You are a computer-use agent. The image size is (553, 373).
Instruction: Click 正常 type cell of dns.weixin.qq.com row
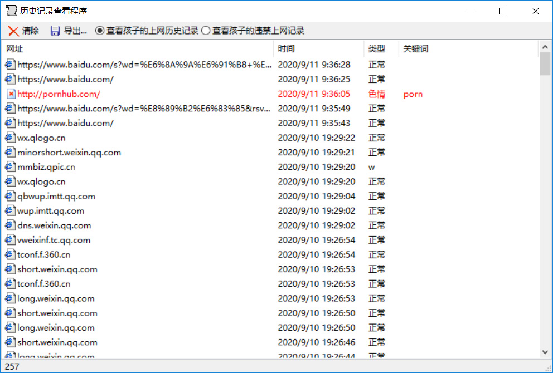pyautogui.click(x=377, y=225)
